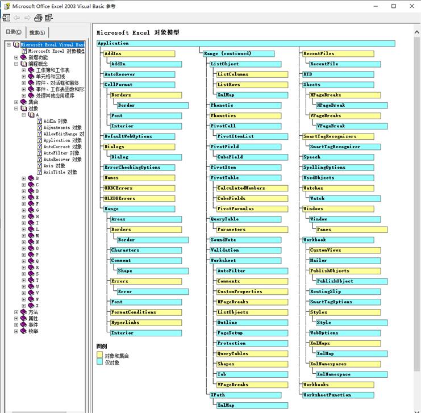This screenshot has height=413, width=421.
Task: Open the Options toolbar icon menu
Action: point(49,18)
